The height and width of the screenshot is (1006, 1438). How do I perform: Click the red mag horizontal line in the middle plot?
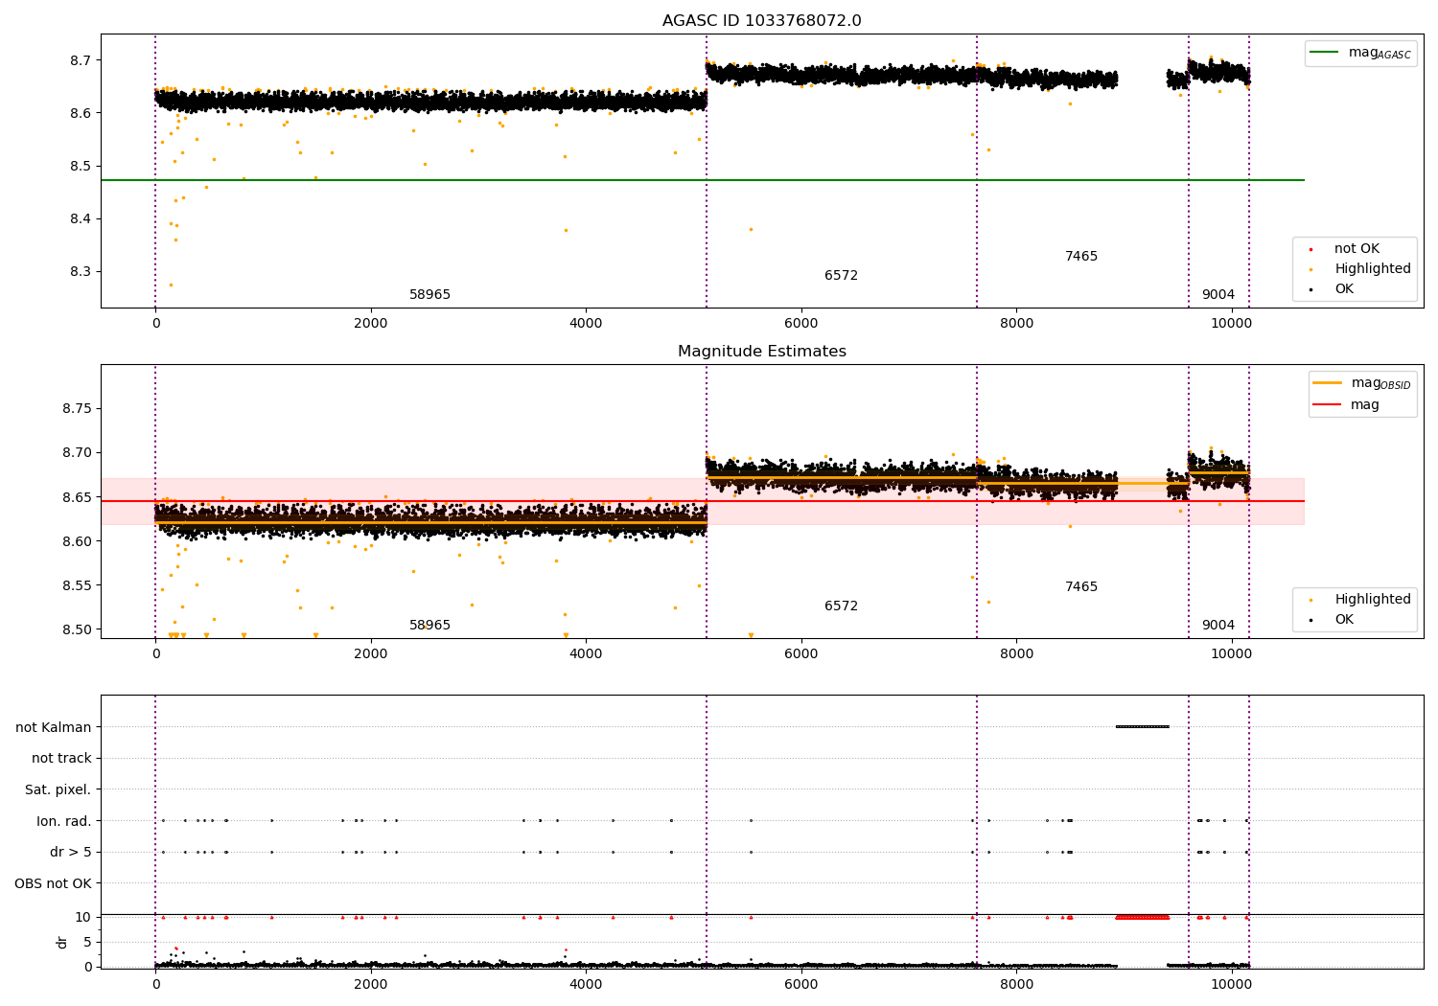(702, 501)
